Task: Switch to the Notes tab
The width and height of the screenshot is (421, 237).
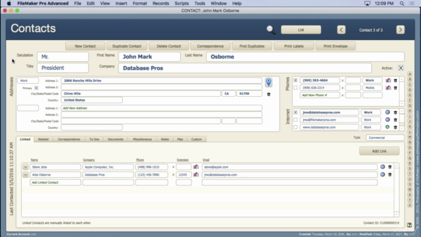Action: click(x=165, y=139)
